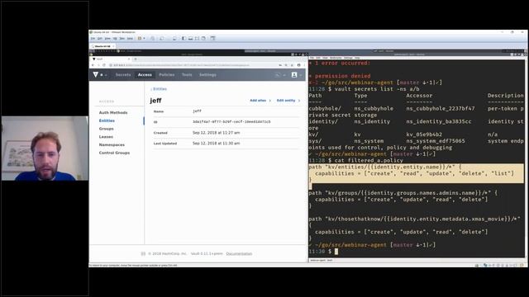Open VMware Help menu
The height and width of the screenshot is (297, 529).
(x=130, y=39)
